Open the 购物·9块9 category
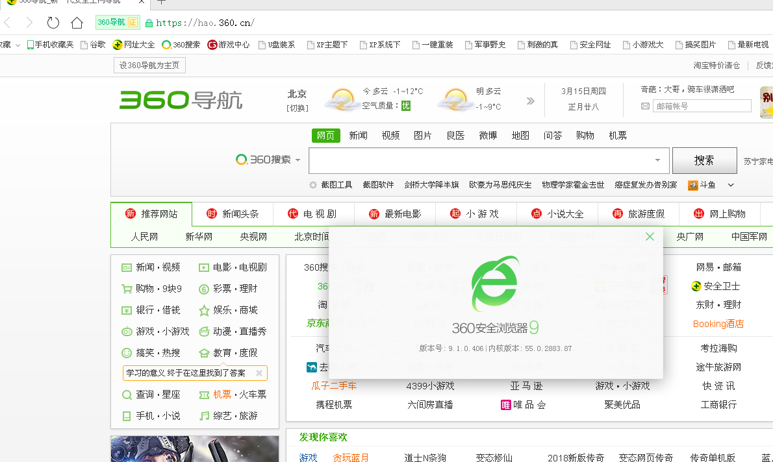Image resolution: width=773 pixels, height=462 pixels. (x=152, y=289)
